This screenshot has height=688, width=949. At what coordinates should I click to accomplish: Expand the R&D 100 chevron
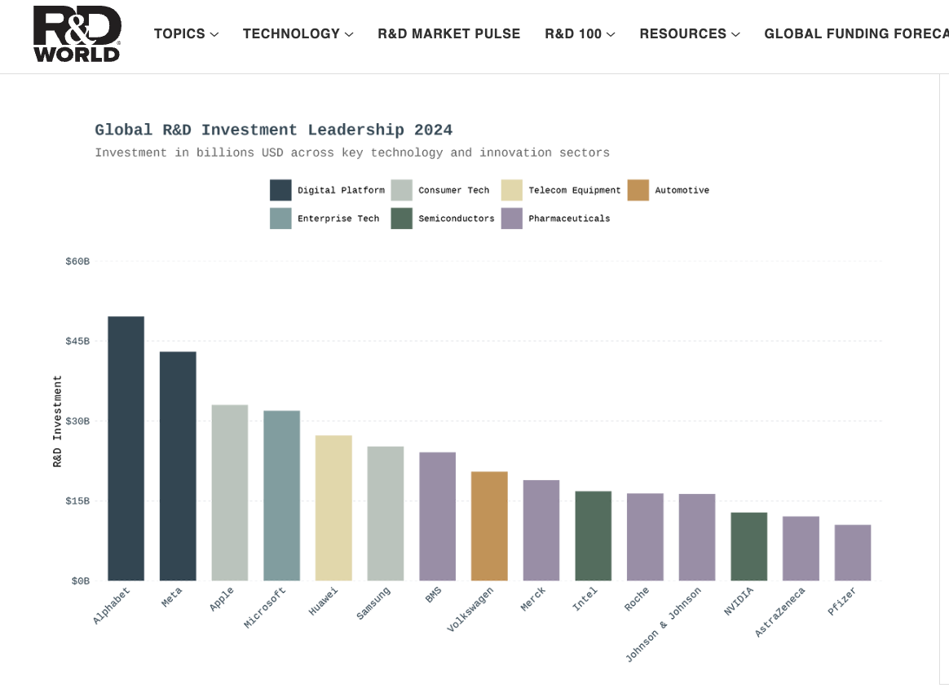tap(611, 34)
